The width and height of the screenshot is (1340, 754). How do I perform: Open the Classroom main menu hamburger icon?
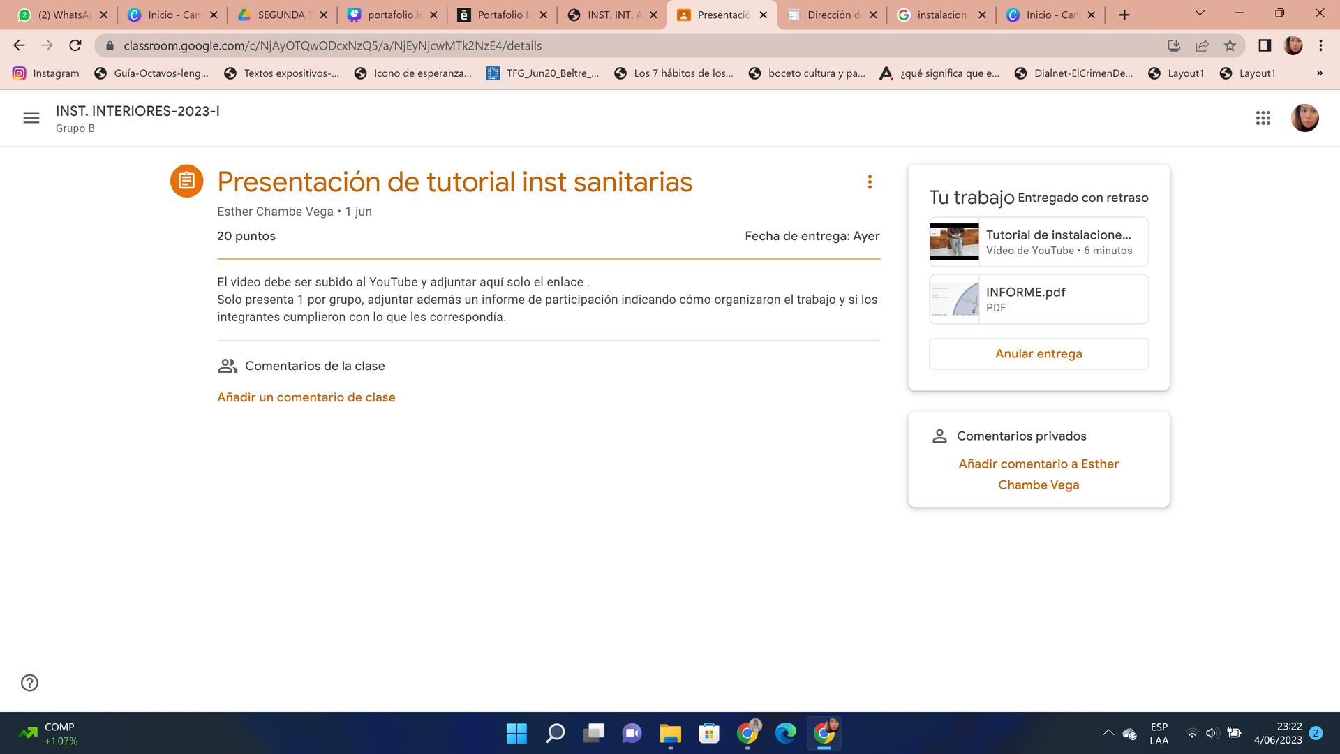pyautogui.click(x=31, y=118)
